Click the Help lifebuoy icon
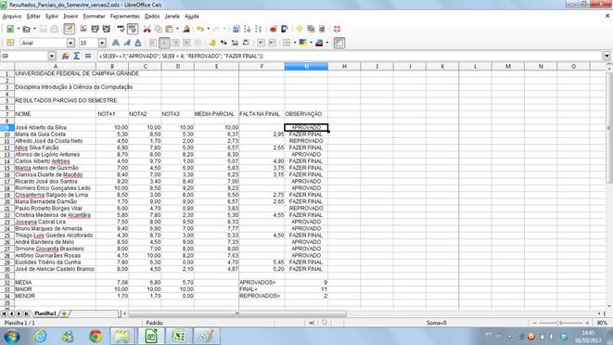Screen dimensions: 613x345 pos(337,29)
